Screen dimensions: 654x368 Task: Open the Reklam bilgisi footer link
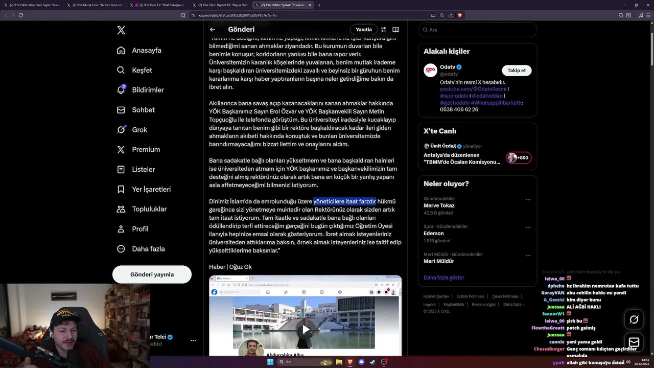(483, 304)
